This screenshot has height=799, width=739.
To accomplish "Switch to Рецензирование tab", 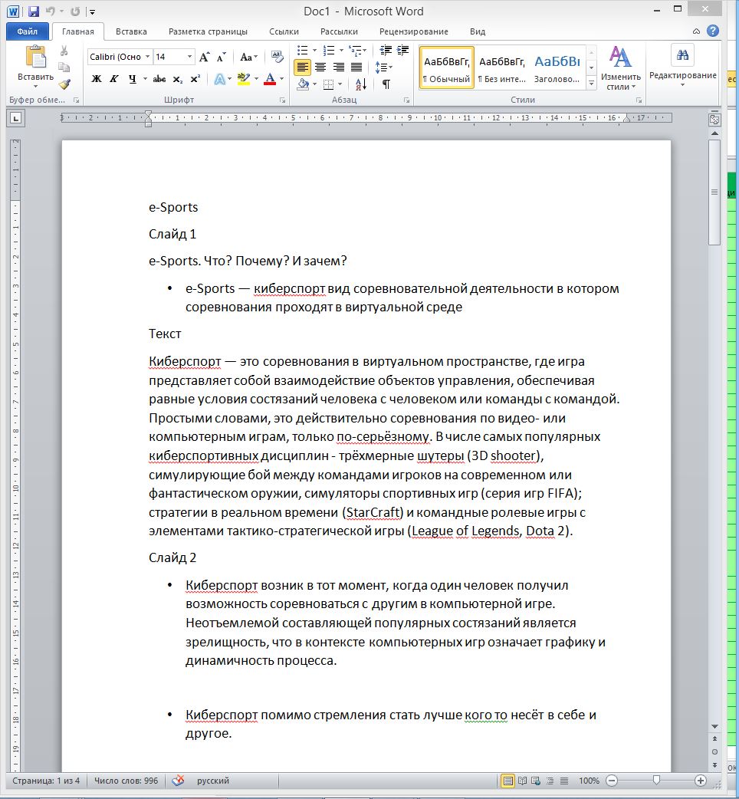I will [413, 31].
